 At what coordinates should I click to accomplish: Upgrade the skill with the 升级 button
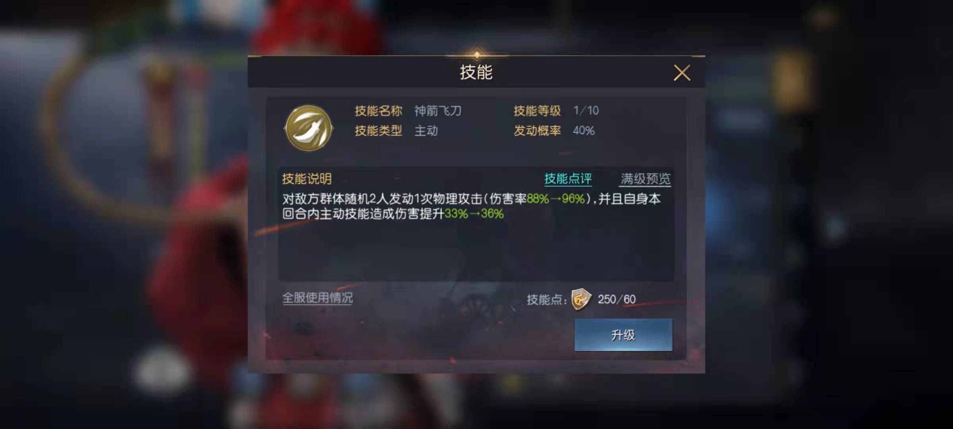(623, 335)
